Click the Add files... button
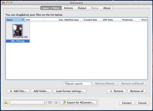This screenshot has width=153, height=111. pos(18,91)
